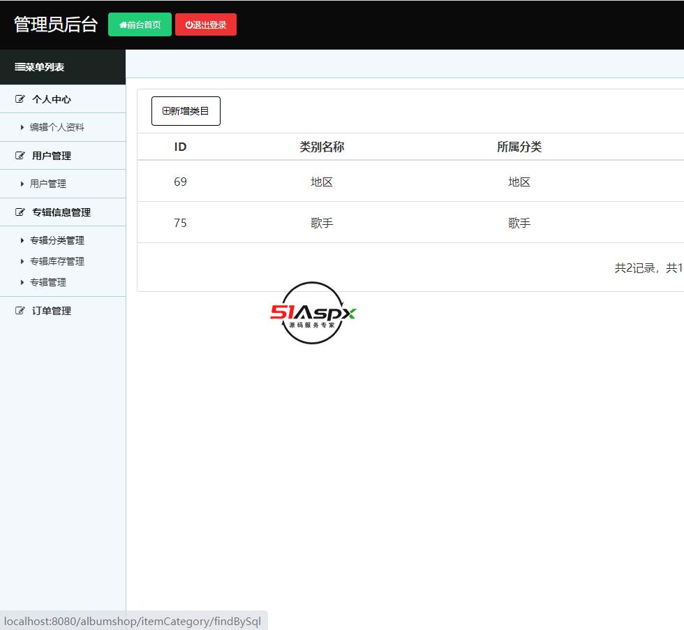Open 个人中心 menu section
The image size is (684, 630).
click(51, 99)
